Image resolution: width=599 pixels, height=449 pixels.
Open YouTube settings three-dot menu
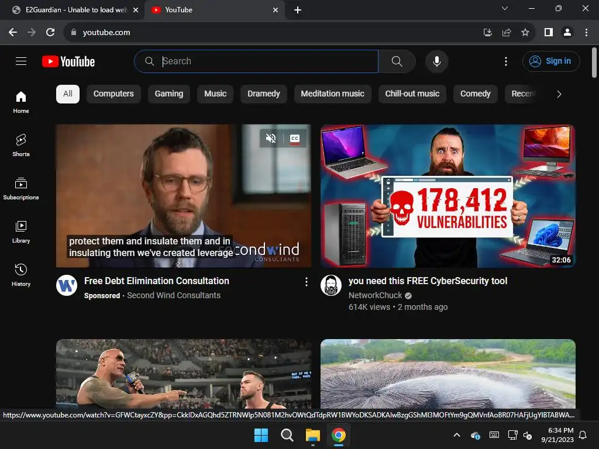pyautogui.click(x=506, y=61)
